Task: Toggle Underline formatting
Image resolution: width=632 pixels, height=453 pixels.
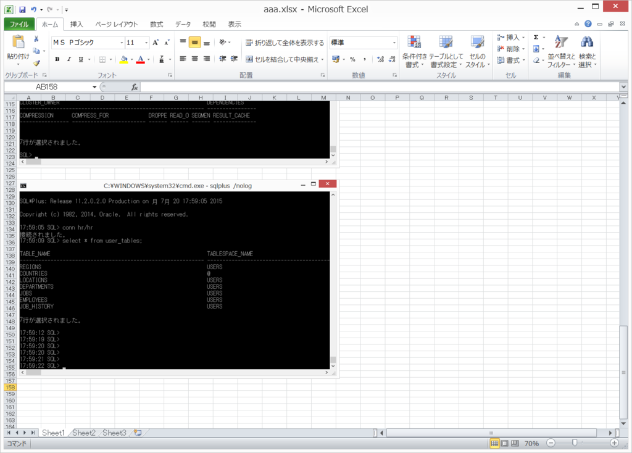Action: [81, 59]
